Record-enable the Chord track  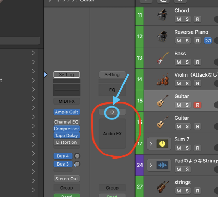click(198, 19)
